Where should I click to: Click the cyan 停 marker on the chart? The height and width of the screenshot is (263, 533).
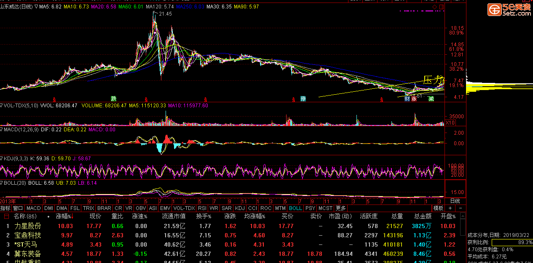point(303,99)
